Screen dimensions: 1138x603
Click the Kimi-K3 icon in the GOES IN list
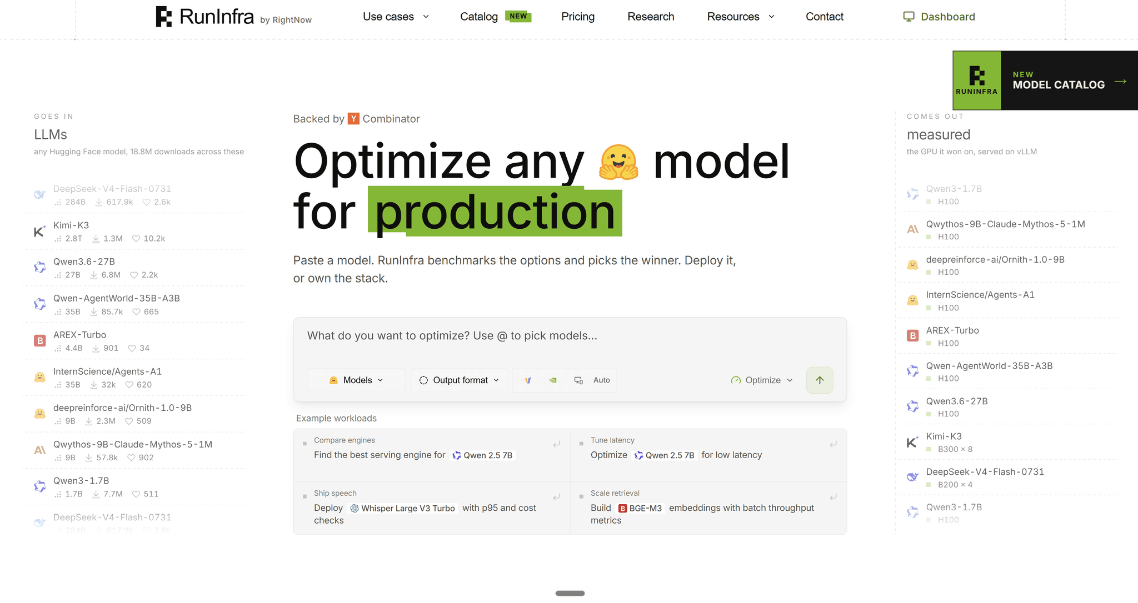39,232
